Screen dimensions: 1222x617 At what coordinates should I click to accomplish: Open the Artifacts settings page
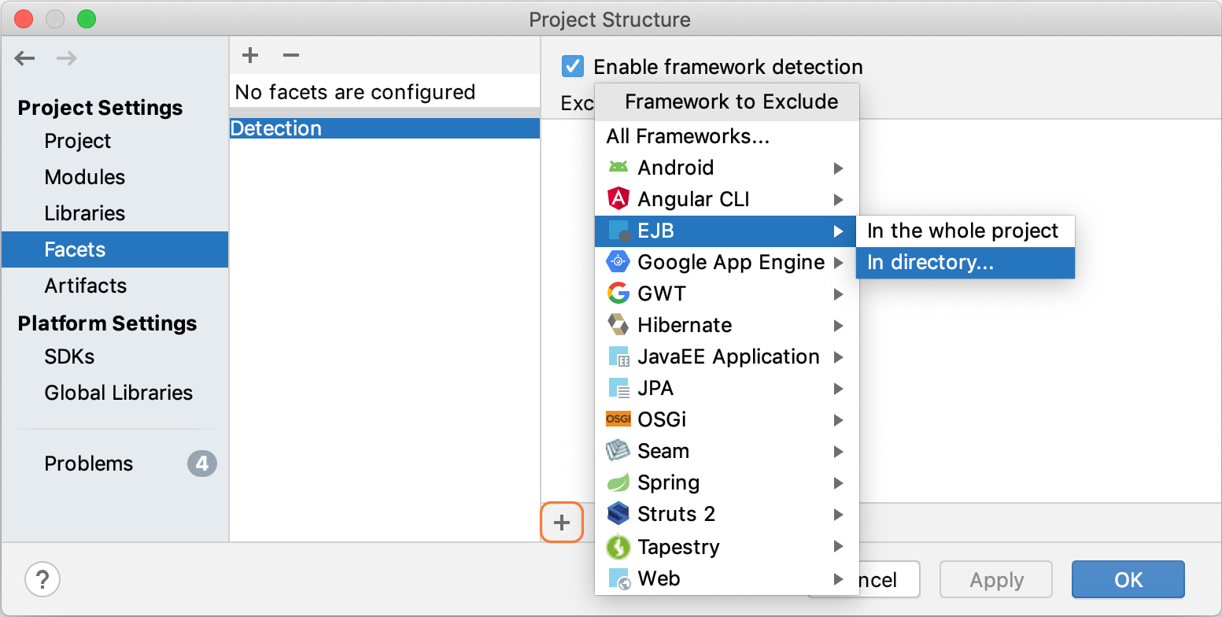pyautogui.click(x=115, y=286)
